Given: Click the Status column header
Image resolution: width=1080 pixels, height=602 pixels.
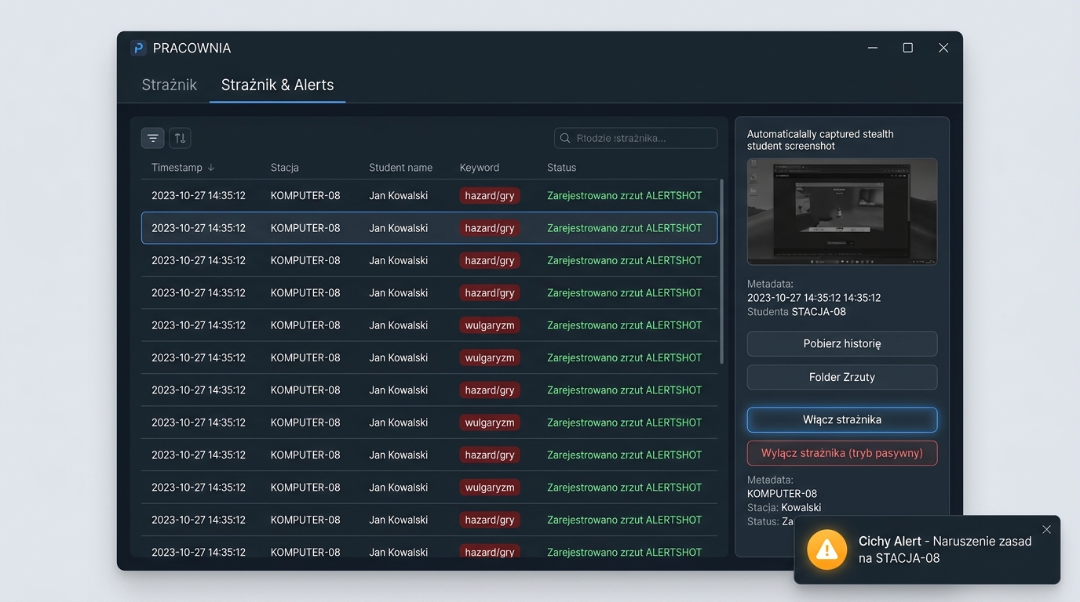Looking at the screenshot, I should click(x=562, y=168).
